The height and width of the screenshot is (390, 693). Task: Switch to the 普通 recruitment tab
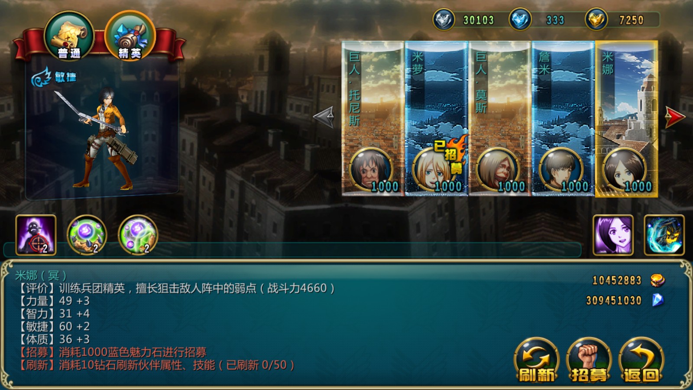click(x=69, y=36)
